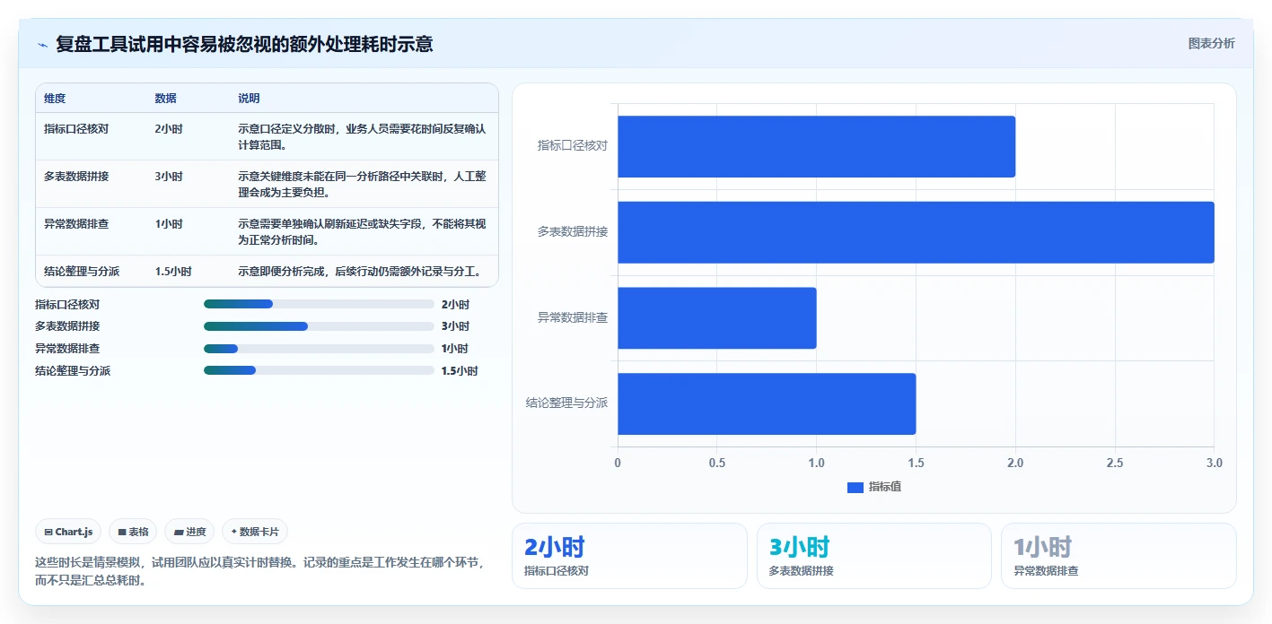Image resolution: width=1272 pixels, height=624 pixels.
Task: Open the 3小时 多表数据拼接 data card
Action: pyautogui.click(x=874, y=556)
